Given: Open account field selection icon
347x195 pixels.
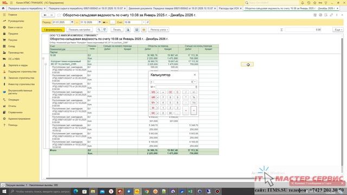Looking at the screenshot, I should (x=147, y=22).
